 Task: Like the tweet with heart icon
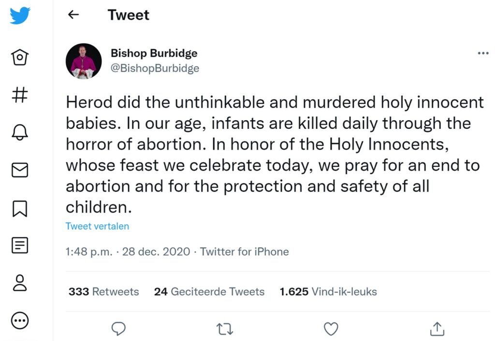(x=331, y=329)
